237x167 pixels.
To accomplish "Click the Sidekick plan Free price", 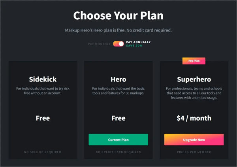I will click(x=43, y=118).
